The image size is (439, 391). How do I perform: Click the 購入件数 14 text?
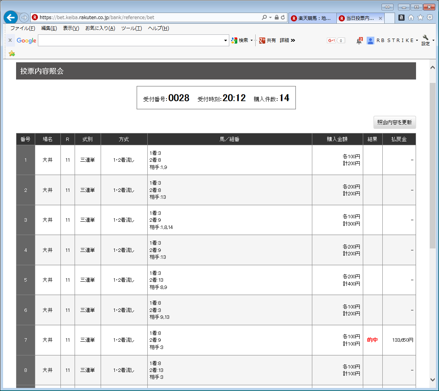tap(272, 98)
